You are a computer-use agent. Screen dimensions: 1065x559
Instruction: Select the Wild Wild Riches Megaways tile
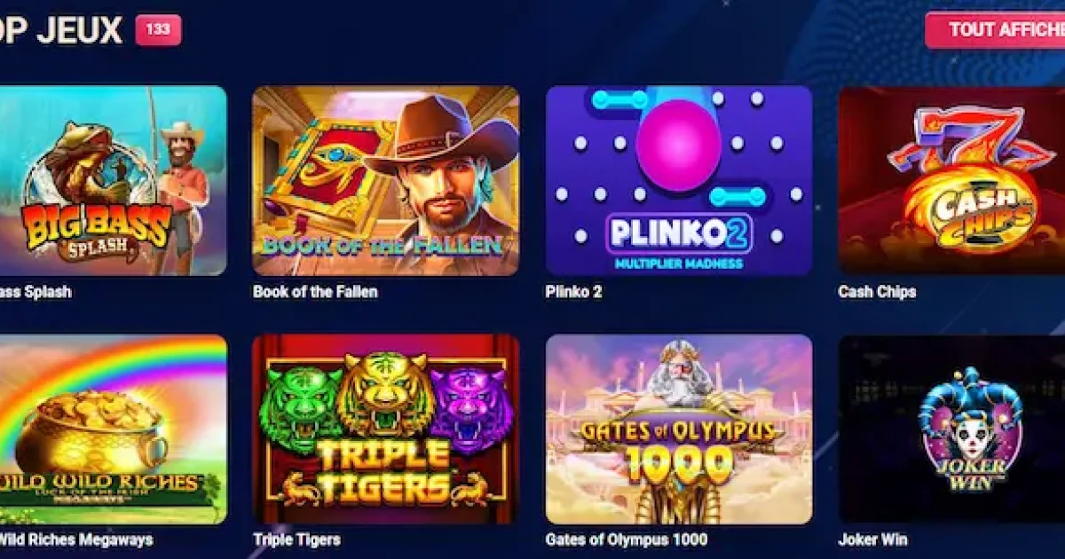point(113,429)
